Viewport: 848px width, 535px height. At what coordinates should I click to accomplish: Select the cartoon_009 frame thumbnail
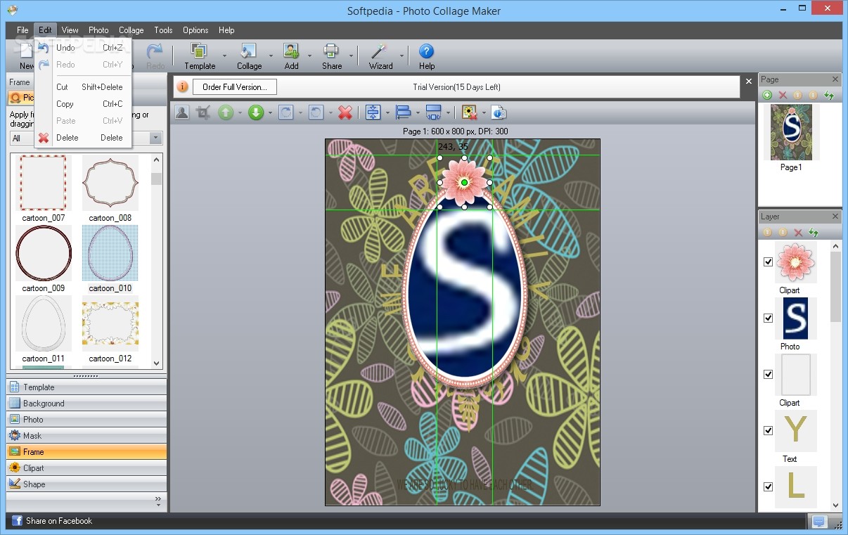click(44, 253)
